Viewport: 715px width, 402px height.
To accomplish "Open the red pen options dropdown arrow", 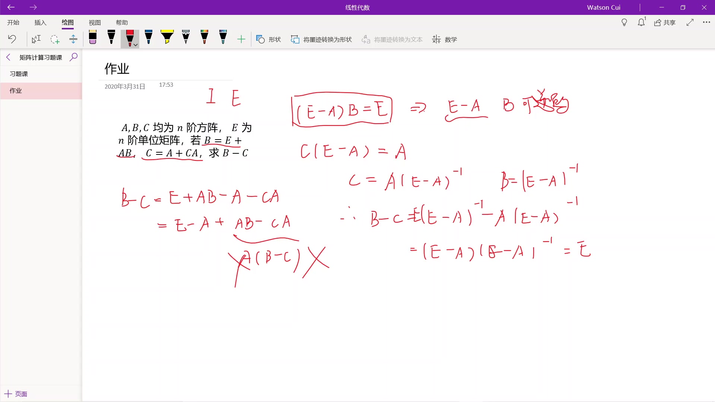I will [x=136, y=45].
